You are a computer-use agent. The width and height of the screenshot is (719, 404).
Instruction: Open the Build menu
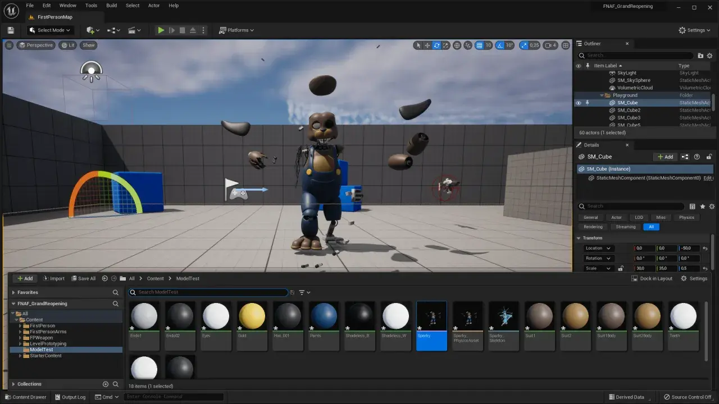click(112, 6)
